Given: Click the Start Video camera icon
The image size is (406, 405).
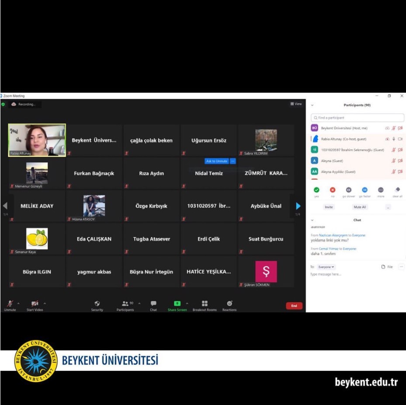Looking at the screenshot, I should click(35, 303).
